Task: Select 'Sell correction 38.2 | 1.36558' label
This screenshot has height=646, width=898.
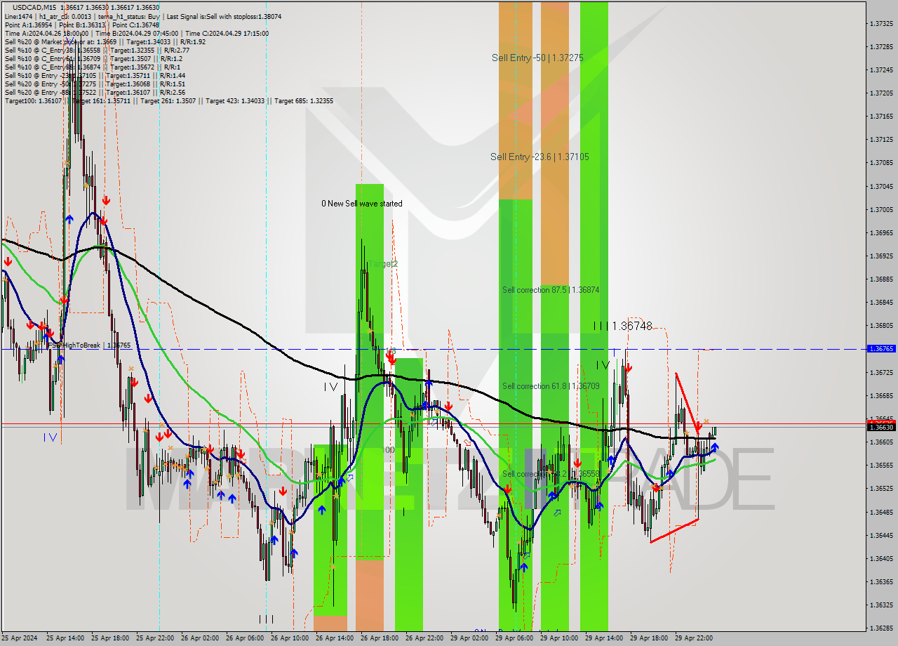Action: [551, 474]
